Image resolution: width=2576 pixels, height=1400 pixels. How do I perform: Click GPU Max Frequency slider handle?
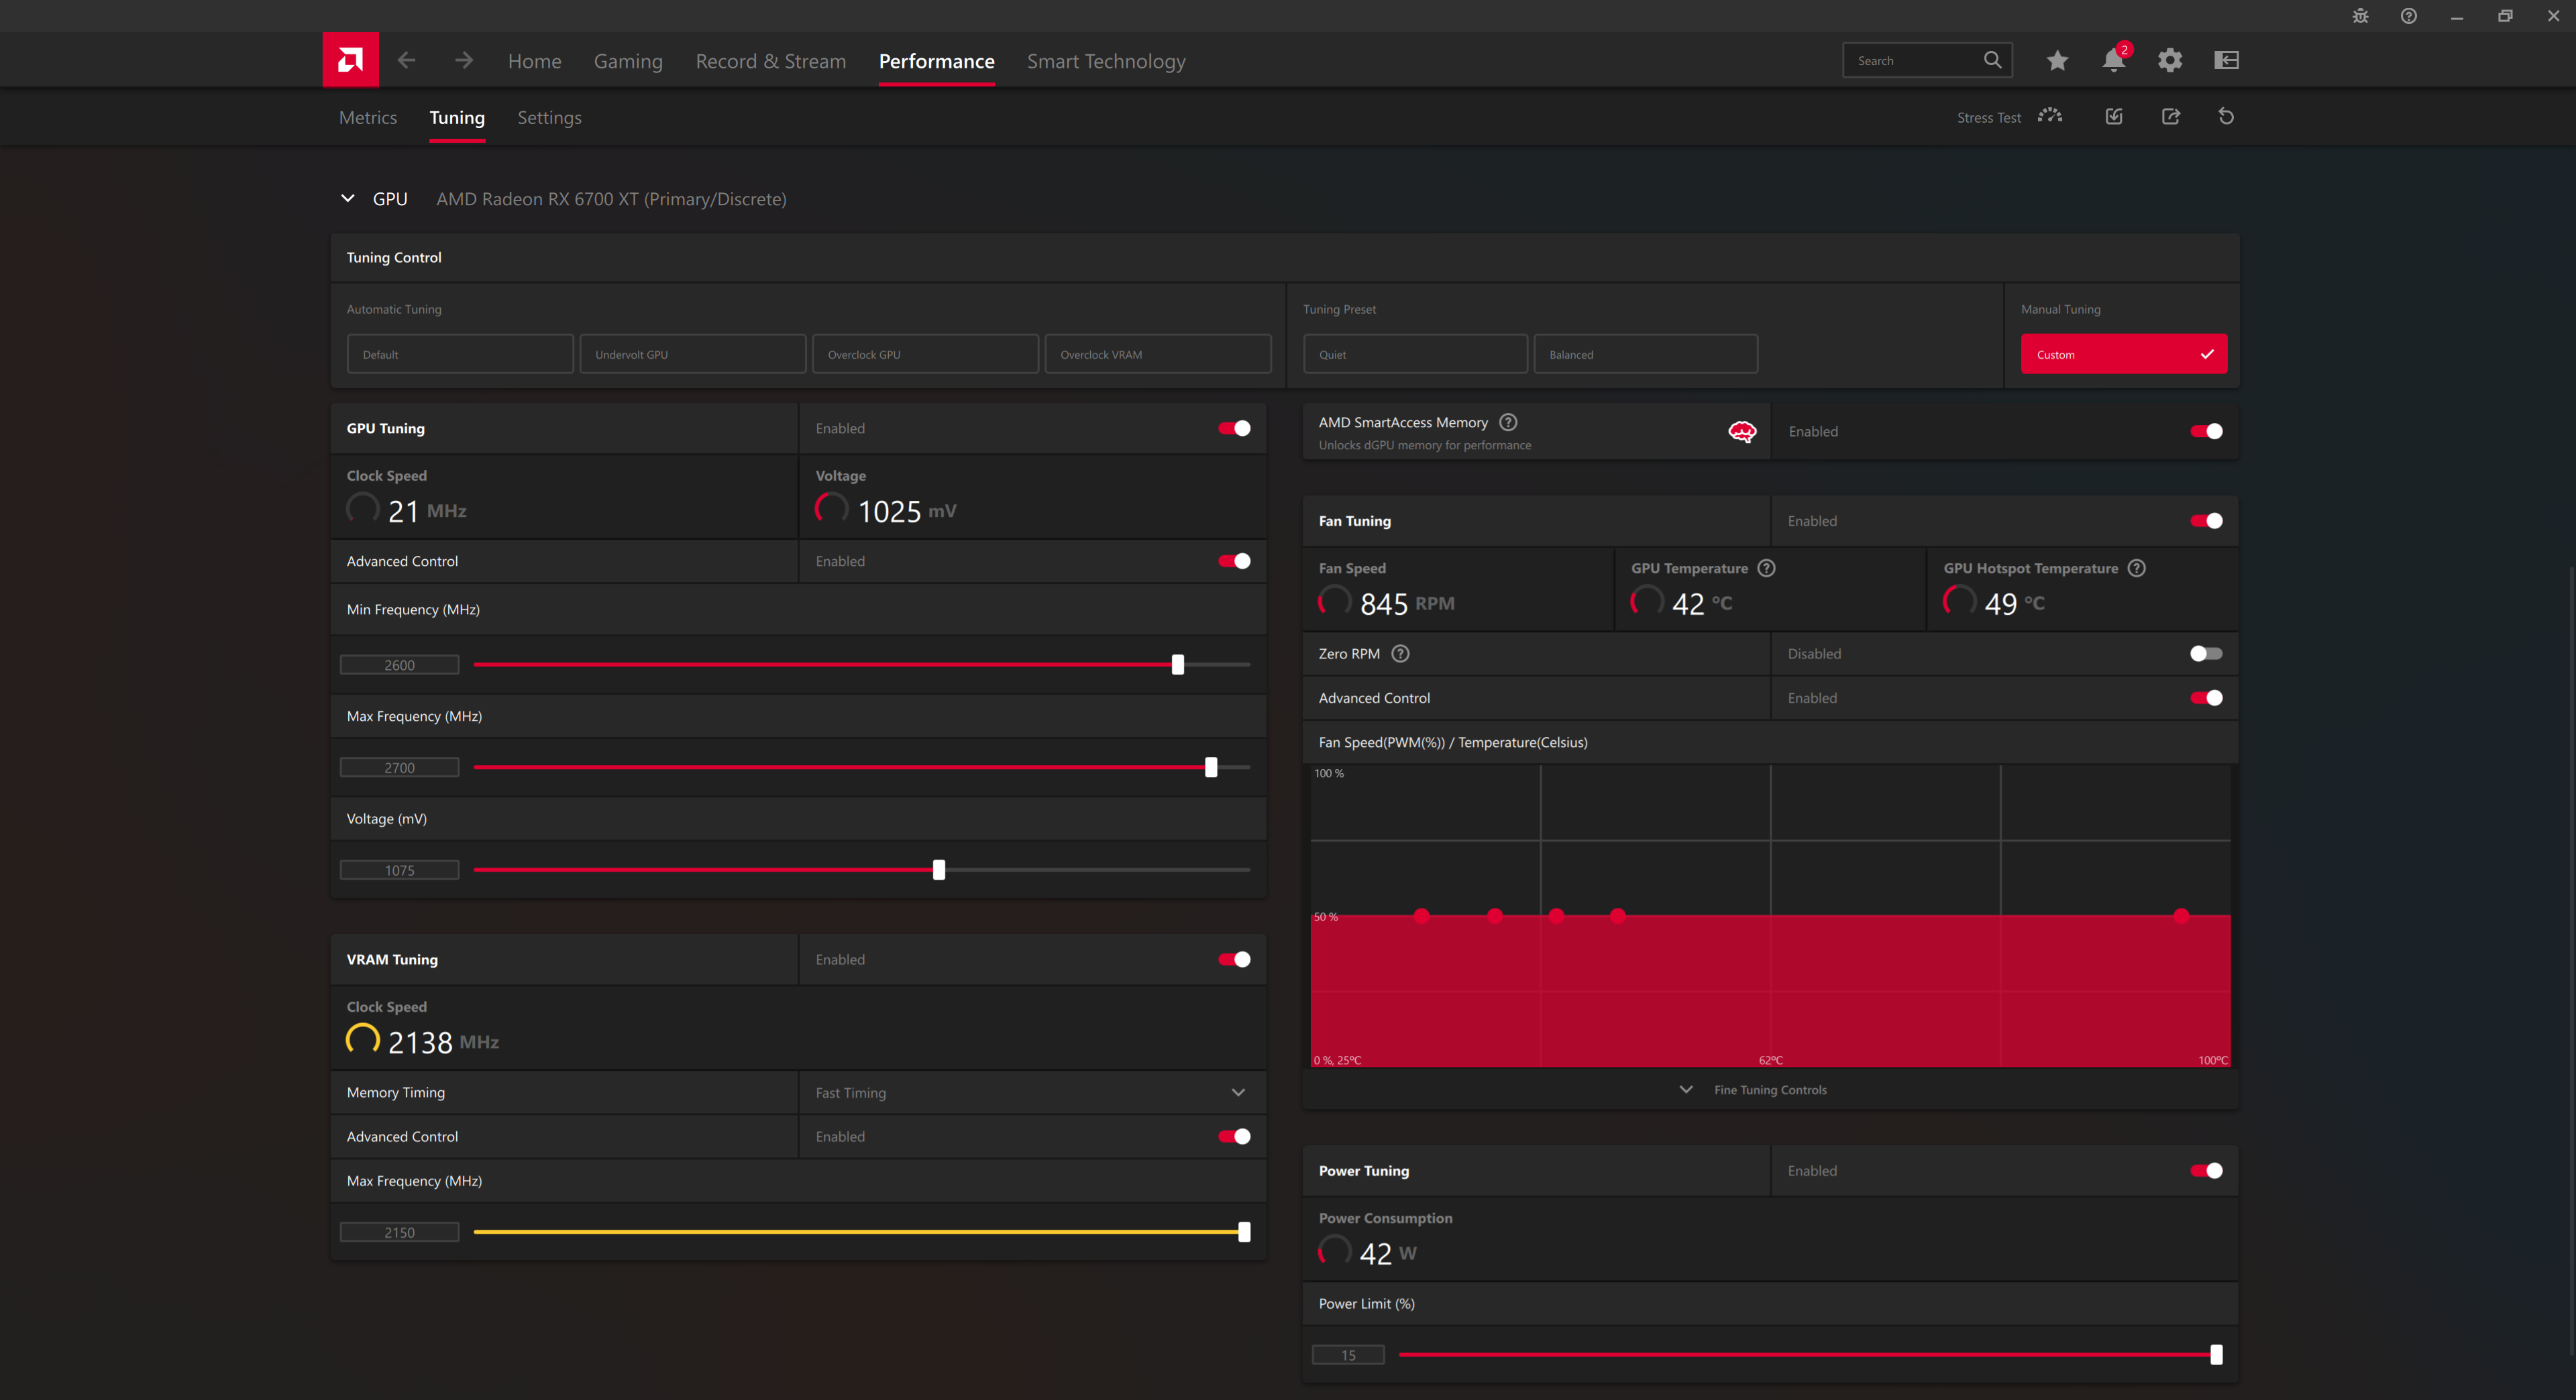(1210, 768)
